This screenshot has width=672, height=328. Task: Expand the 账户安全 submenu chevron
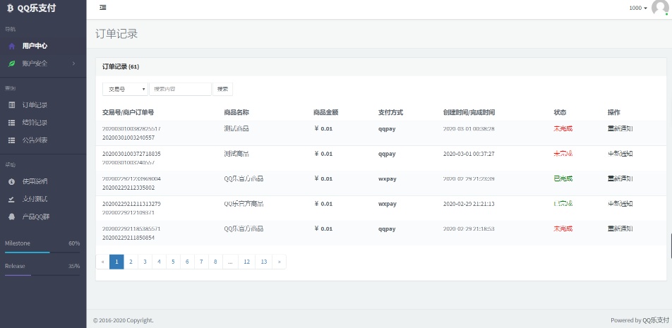click(x=73, y=63)
